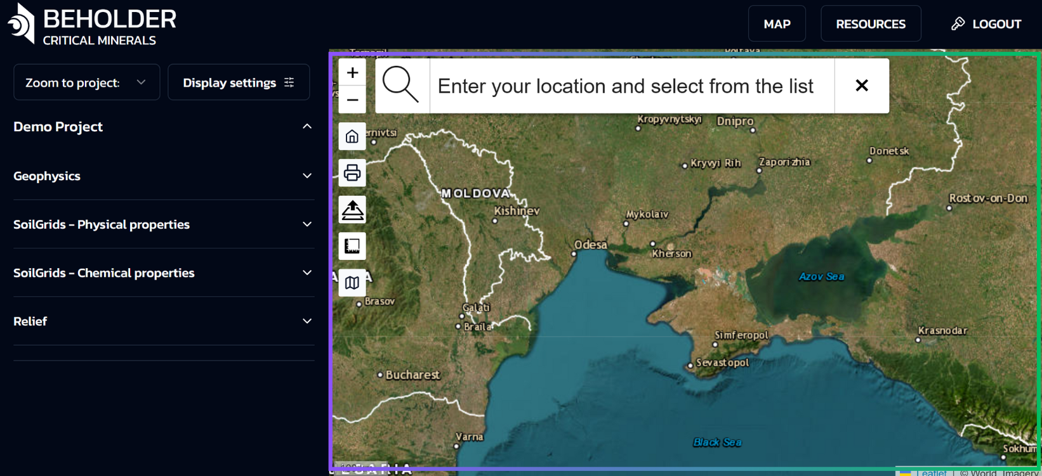Screen dimensions: 1042x476
Task: Click the magnifier search icon
Action: [402, 86]
